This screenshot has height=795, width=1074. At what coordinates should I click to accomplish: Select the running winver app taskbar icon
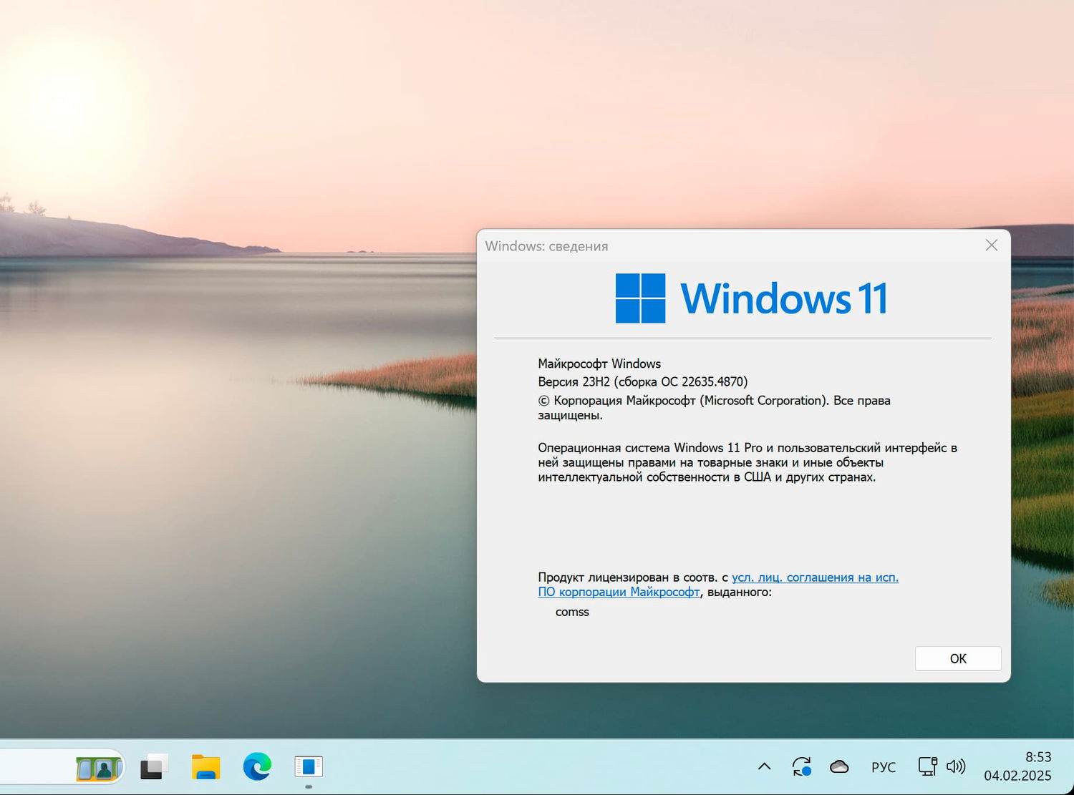point(309,767)
